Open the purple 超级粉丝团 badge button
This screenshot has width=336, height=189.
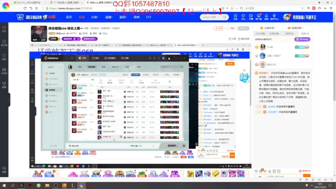coord(89,39)
